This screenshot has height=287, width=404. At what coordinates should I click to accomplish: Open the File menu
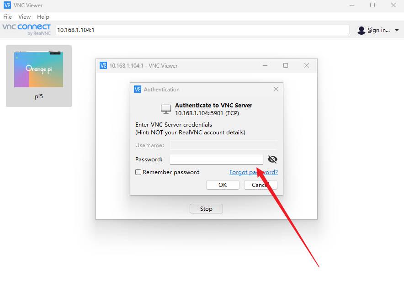pos(7,17)
